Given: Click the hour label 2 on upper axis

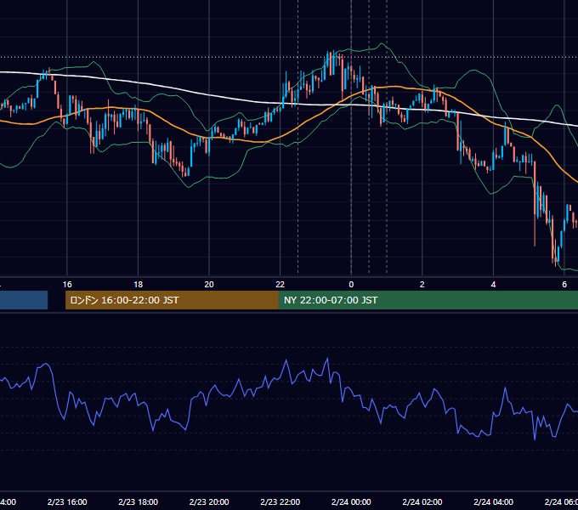Looking at the screenshot, I should click(x=422, y=285).
